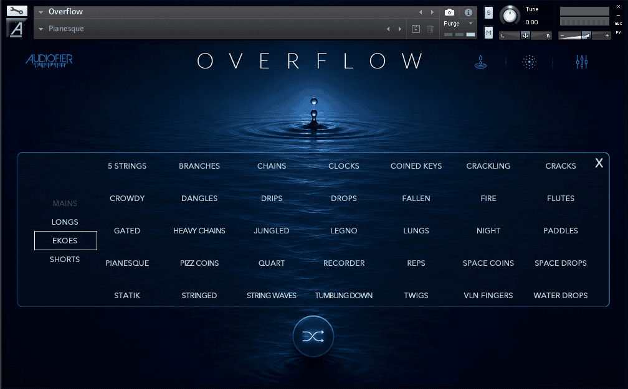Choose the WATER DROPS sound
This screenshot has height=389, width=628.
[560, 296]
